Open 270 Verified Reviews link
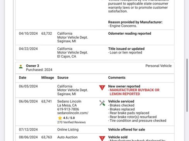This screenshot has height=141, width=189. tap(71, 122)
